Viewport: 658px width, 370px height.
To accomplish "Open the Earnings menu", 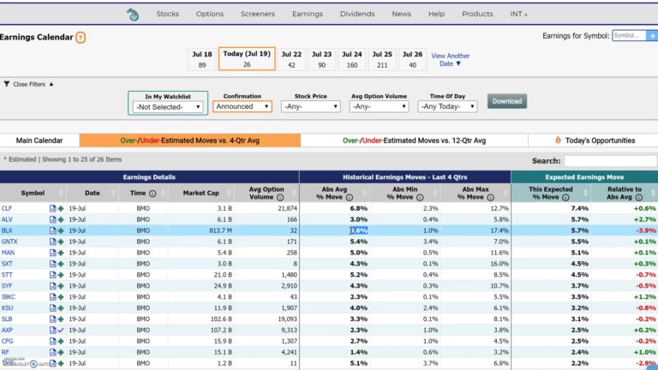I will (308, 14).
